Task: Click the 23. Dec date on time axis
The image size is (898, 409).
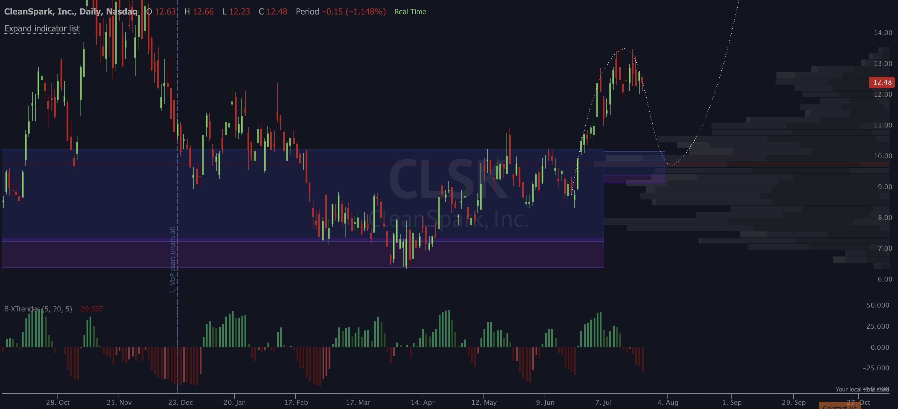Action: (180, 402)
